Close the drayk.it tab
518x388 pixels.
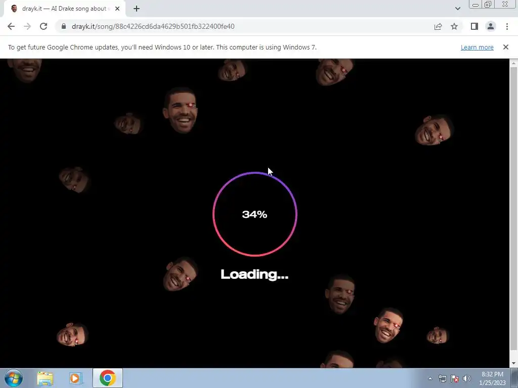click(x=117, y=9)
